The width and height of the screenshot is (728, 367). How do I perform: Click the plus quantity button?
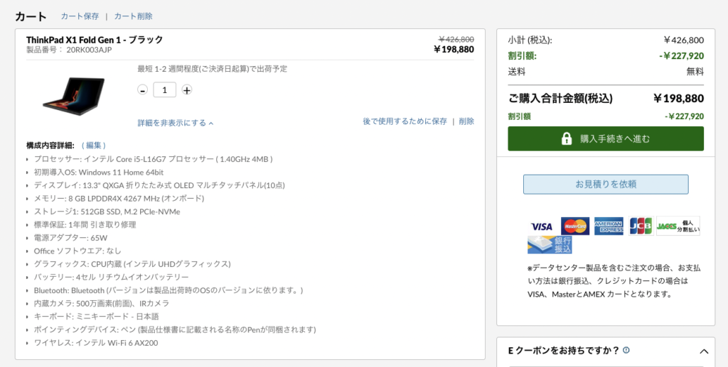click(x=187, y=90)
